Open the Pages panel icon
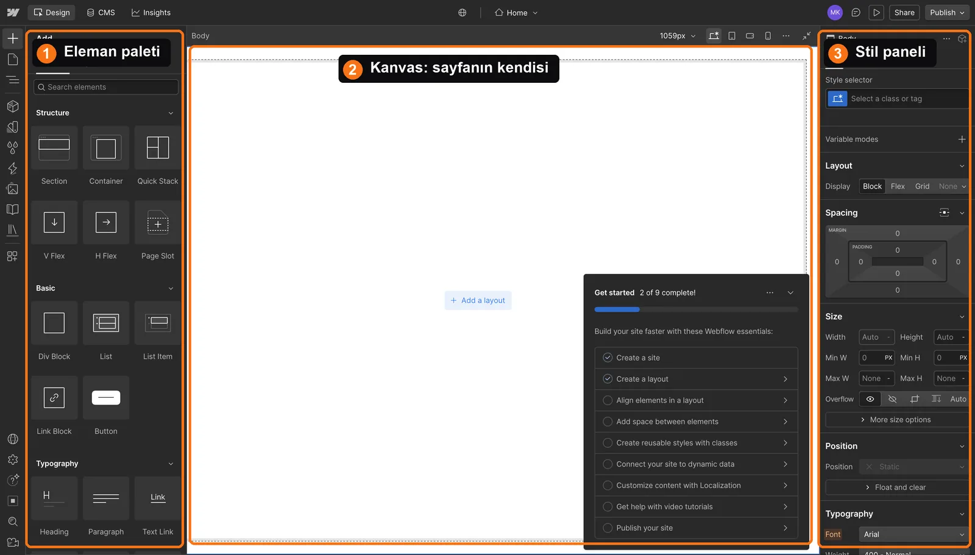The image size is (975, 555). pyautogui.click(x=12, y=59)
